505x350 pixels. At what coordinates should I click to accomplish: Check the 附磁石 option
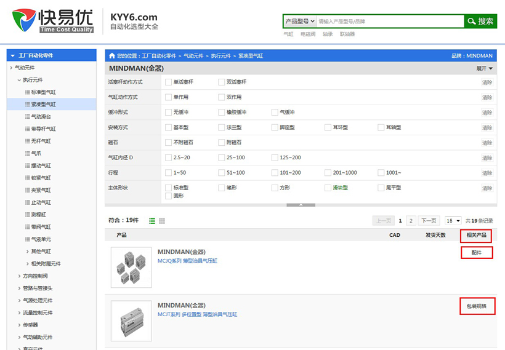click(x=221, y=143)
